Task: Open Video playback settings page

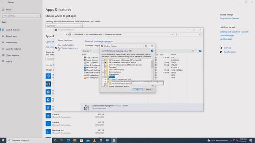Action: click(12, 55)
